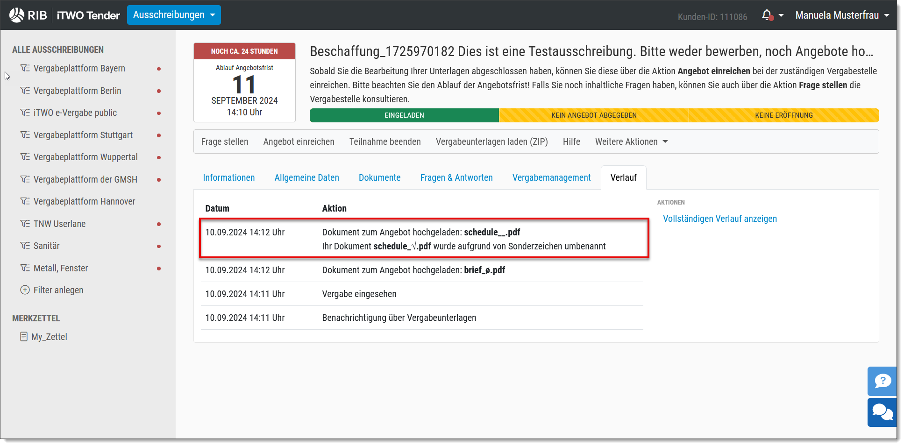This screenshot has width=904, height=446.
Task: Click the Angebotsfrist date card
Action: click(x=244, y=82)
